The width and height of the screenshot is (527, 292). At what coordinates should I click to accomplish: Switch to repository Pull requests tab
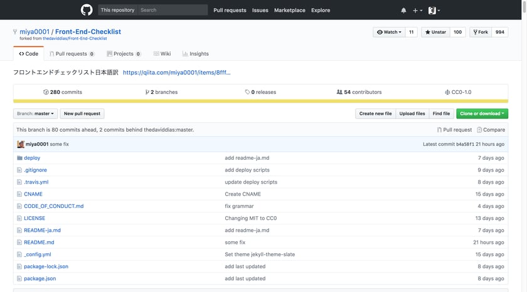coord(72,54)
